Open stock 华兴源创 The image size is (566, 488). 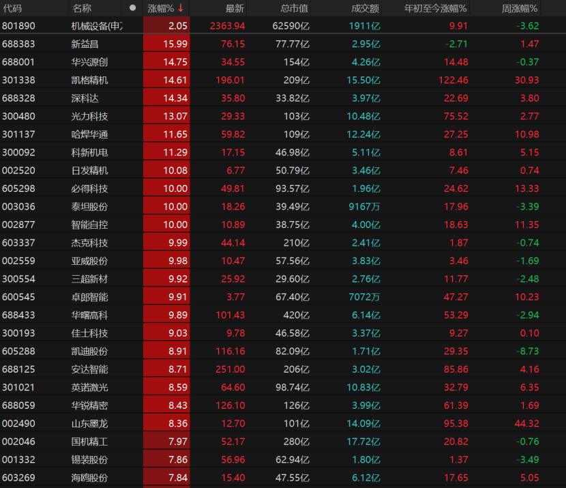pyautogui.click(x=89, y=62)
